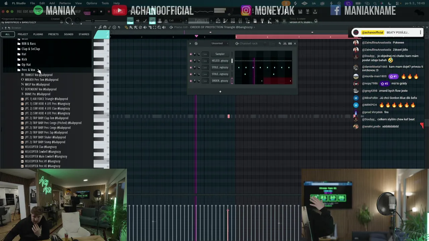Select the Select tool in piano roll
The height and width of the screenshot is (241, 429).
tap(155, 27)
